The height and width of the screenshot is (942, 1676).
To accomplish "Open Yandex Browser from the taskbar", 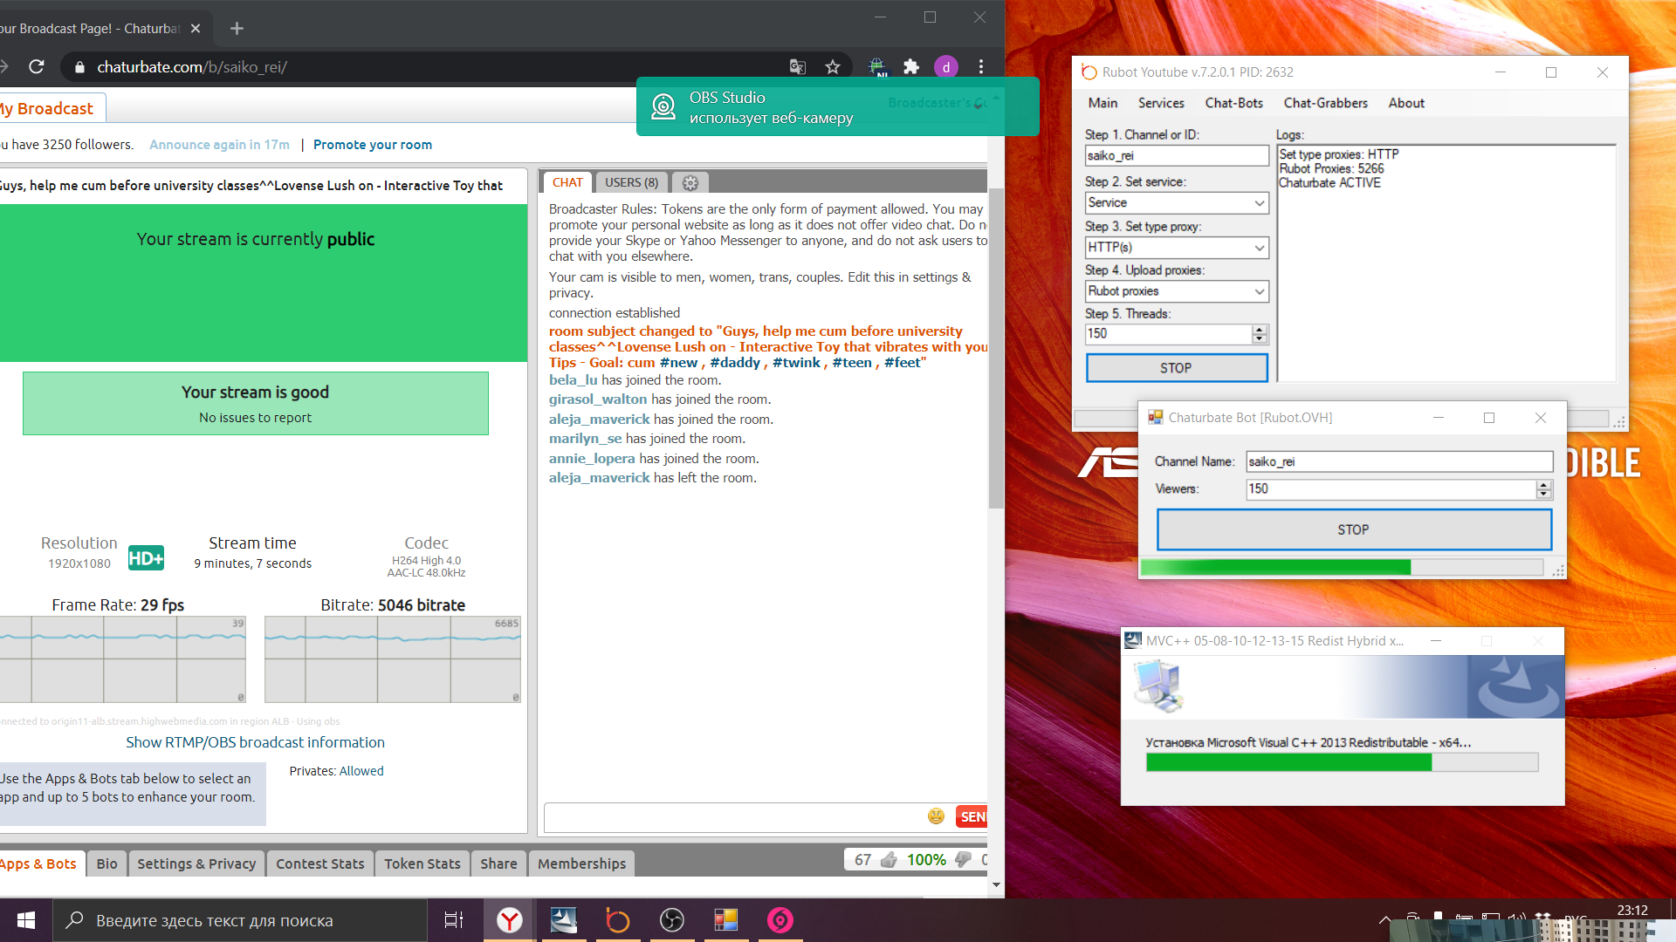I will point(510,920).
